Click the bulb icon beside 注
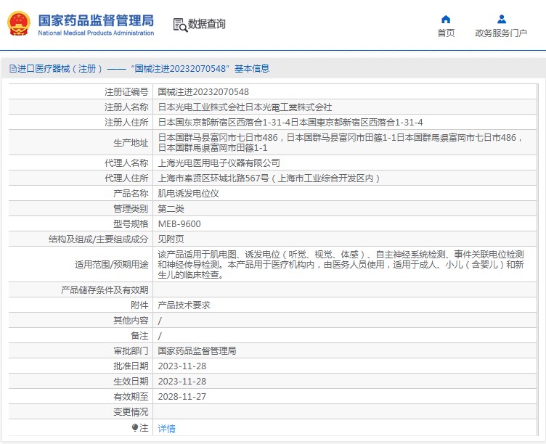 (135, 427)
